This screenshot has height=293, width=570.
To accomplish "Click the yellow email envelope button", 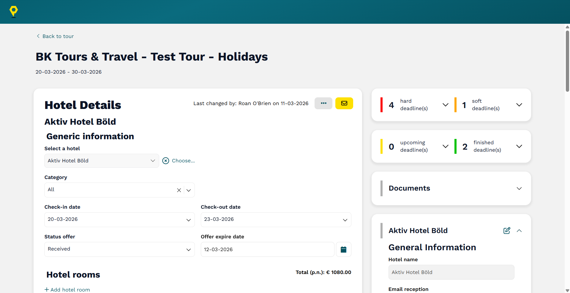I will (x=344, y=103).
